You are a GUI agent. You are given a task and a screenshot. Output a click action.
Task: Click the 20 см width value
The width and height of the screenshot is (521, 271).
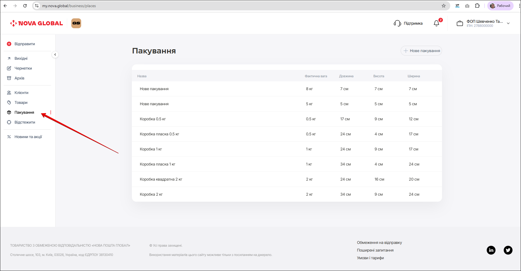[414, 179]
